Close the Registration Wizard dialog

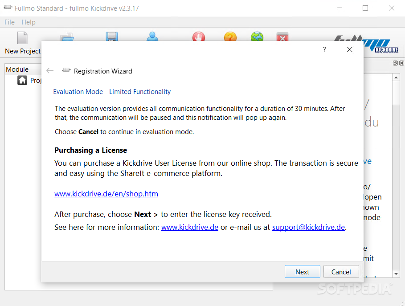[x=349, y=49]
